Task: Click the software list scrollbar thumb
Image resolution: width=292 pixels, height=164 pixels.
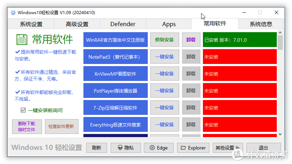Action: coord(280,42)
